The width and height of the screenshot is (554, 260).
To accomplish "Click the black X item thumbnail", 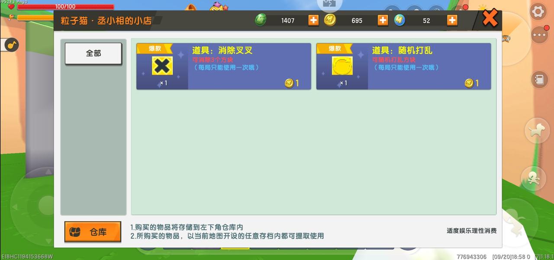I will [x=162, y=66].
